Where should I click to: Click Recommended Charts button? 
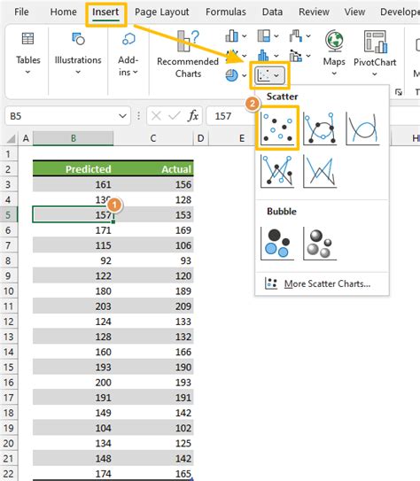(x=188, y=54)
